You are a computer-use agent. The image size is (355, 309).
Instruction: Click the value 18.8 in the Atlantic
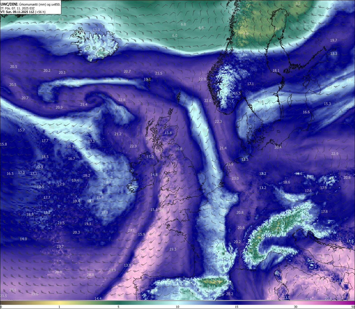[30, 214]
